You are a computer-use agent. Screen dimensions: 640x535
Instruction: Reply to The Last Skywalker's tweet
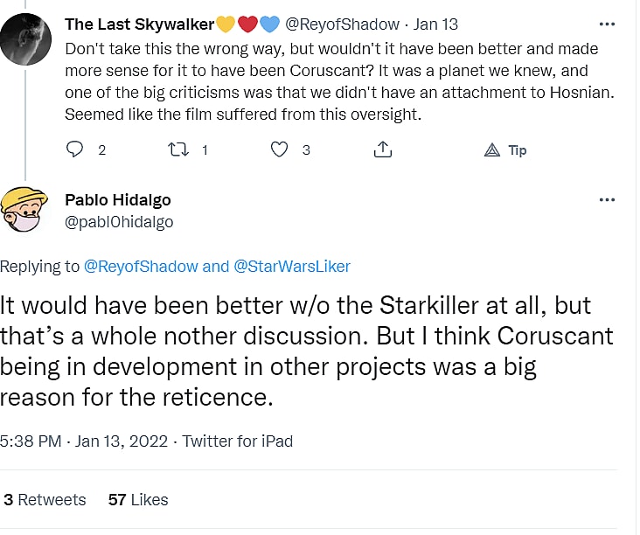click(x=74, y=149)
